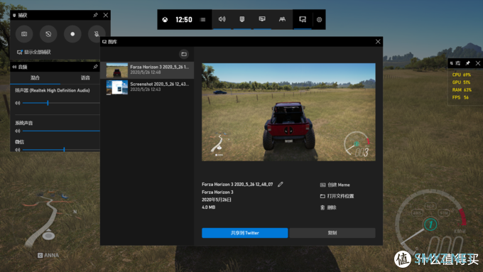
Task: Rename capture using the pencil icon
Action: coord(280,184)
